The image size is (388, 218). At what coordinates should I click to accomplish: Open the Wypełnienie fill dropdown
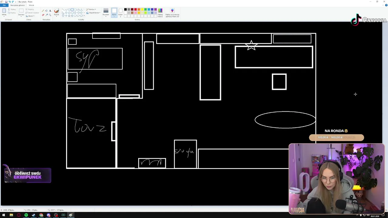click(93, 13)
